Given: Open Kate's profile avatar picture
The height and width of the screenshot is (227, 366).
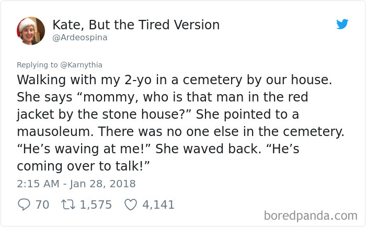Looking at the screenshot, I should pos(31,31).
